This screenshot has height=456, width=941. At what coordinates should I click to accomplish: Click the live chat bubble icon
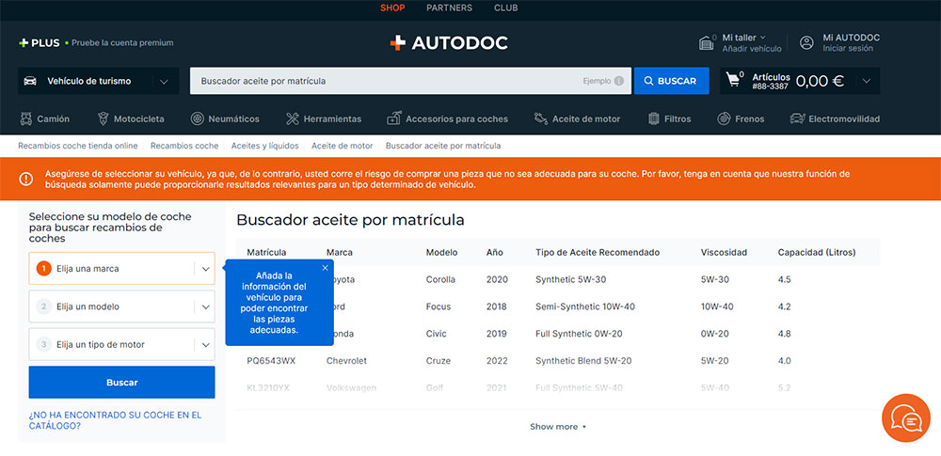905,418
